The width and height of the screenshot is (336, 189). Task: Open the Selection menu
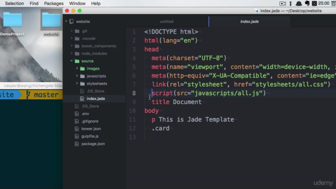[14, 4]
